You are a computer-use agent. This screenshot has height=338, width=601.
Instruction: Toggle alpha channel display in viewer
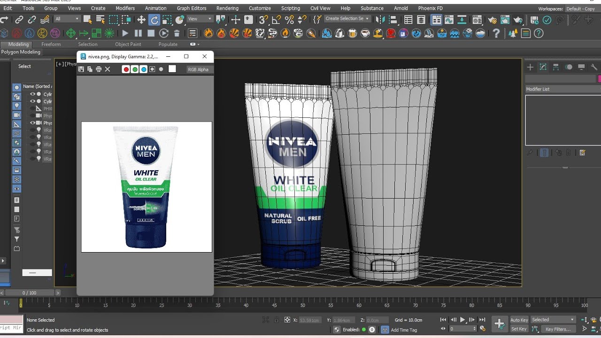pos(152,69)
